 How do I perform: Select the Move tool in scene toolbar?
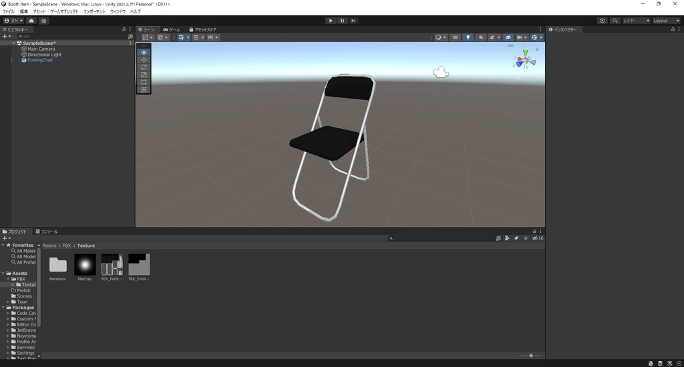coord(144,59)
